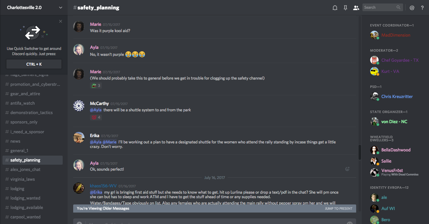This screenshot has width=429, height=224.
Task: Toggle the 3 reaction on Marie's message
Action: coord(96,85)
